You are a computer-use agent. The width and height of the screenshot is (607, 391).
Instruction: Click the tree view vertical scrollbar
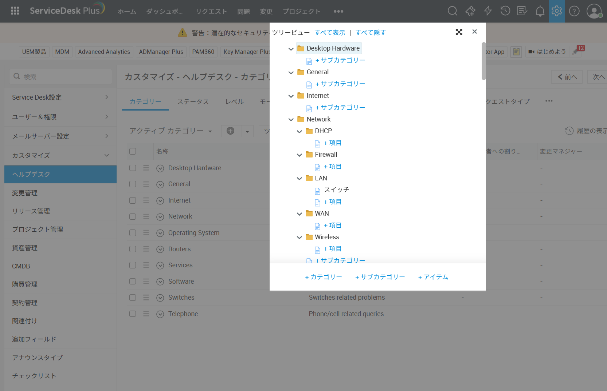tap(483, 61)
